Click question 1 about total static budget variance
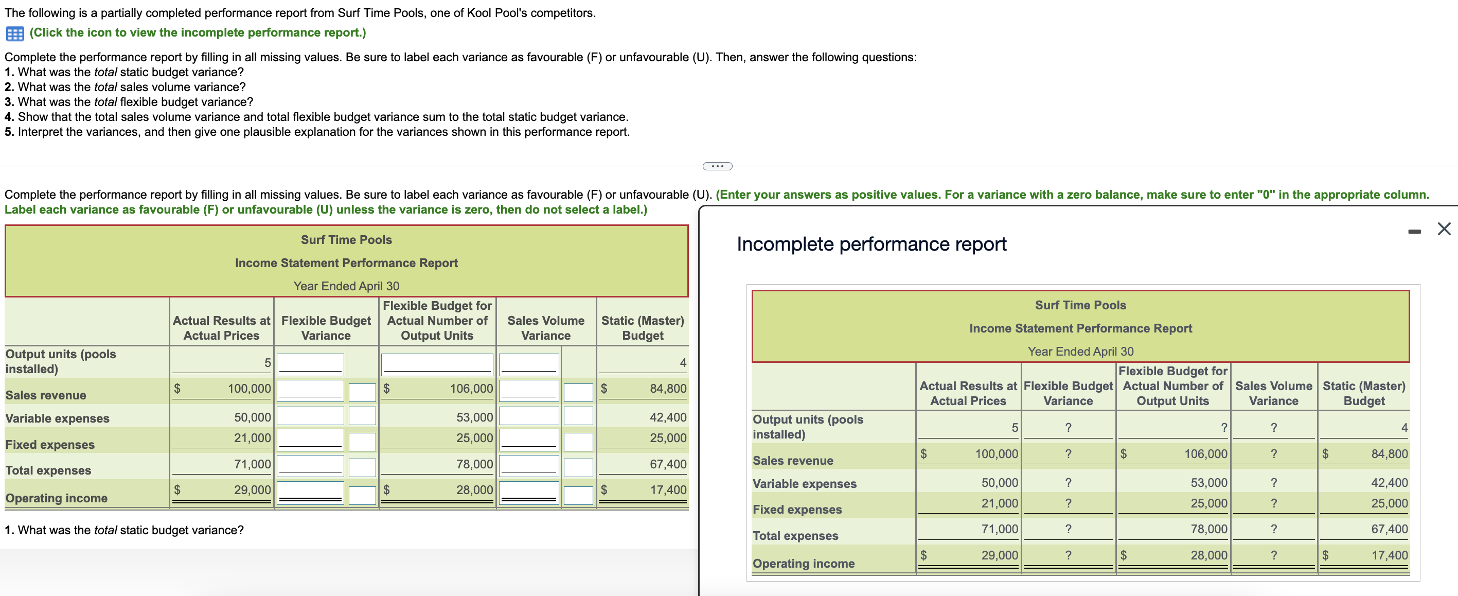 pyautogui.click(x=123, y=530)
